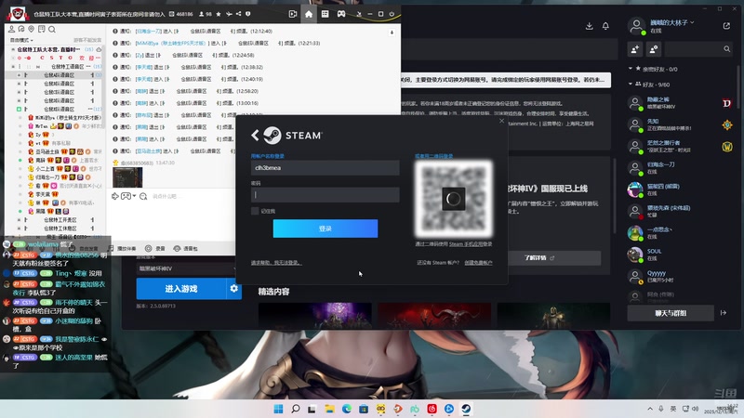Screen dimensions: 744x418
Task: Click the first featured content thumbnail under 精选内容
Action: click(x=315, y=316)
